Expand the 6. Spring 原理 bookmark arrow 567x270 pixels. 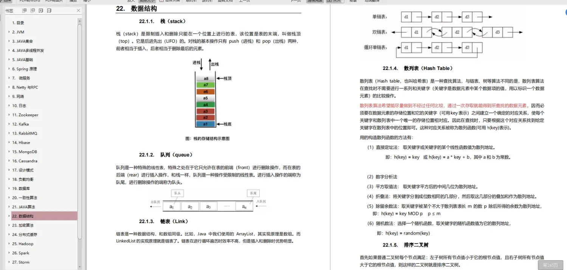coord(9,69)
